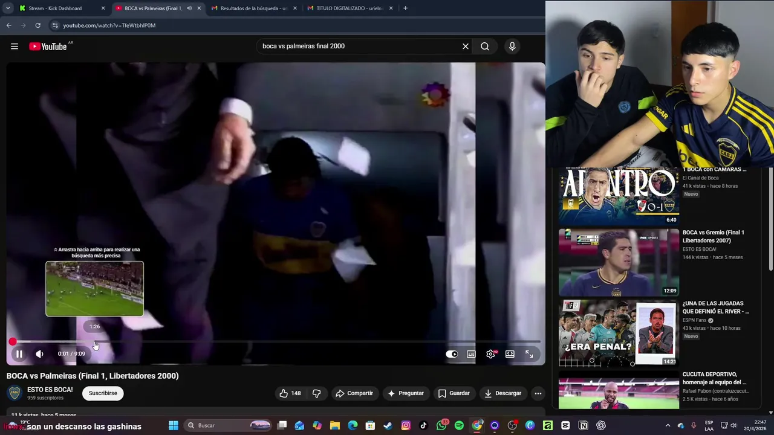Toggle subtitles in the player
The image size is (774, 435).
[x=471, y=354]
